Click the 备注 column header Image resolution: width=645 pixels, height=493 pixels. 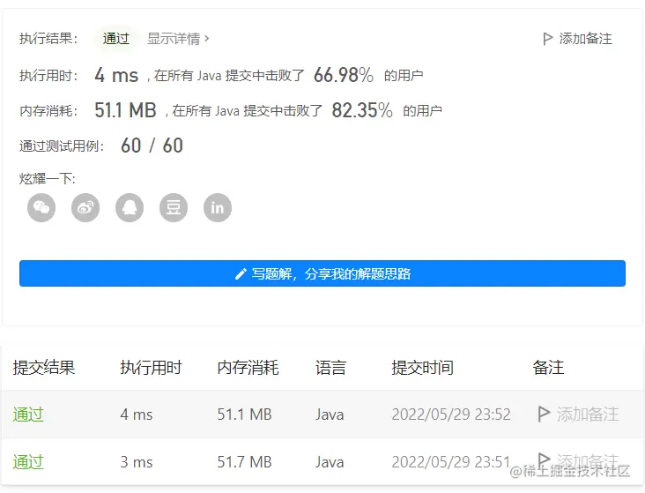(548, 368)
